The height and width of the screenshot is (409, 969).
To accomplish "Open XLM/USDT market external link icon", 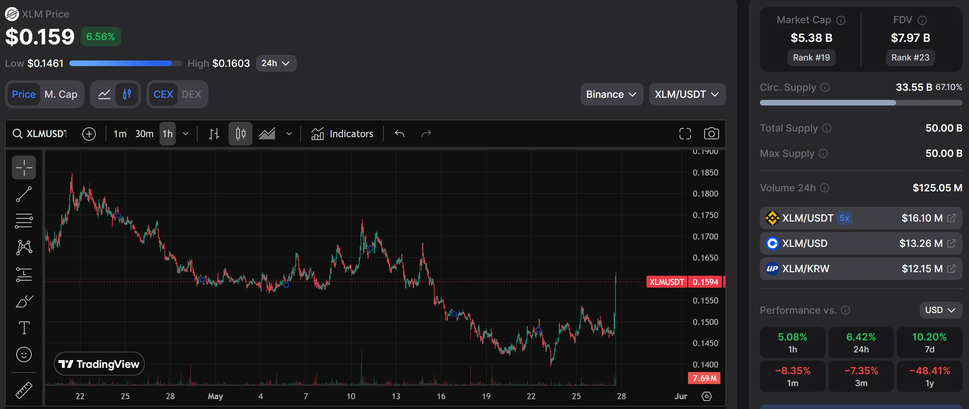I will 951,218.
